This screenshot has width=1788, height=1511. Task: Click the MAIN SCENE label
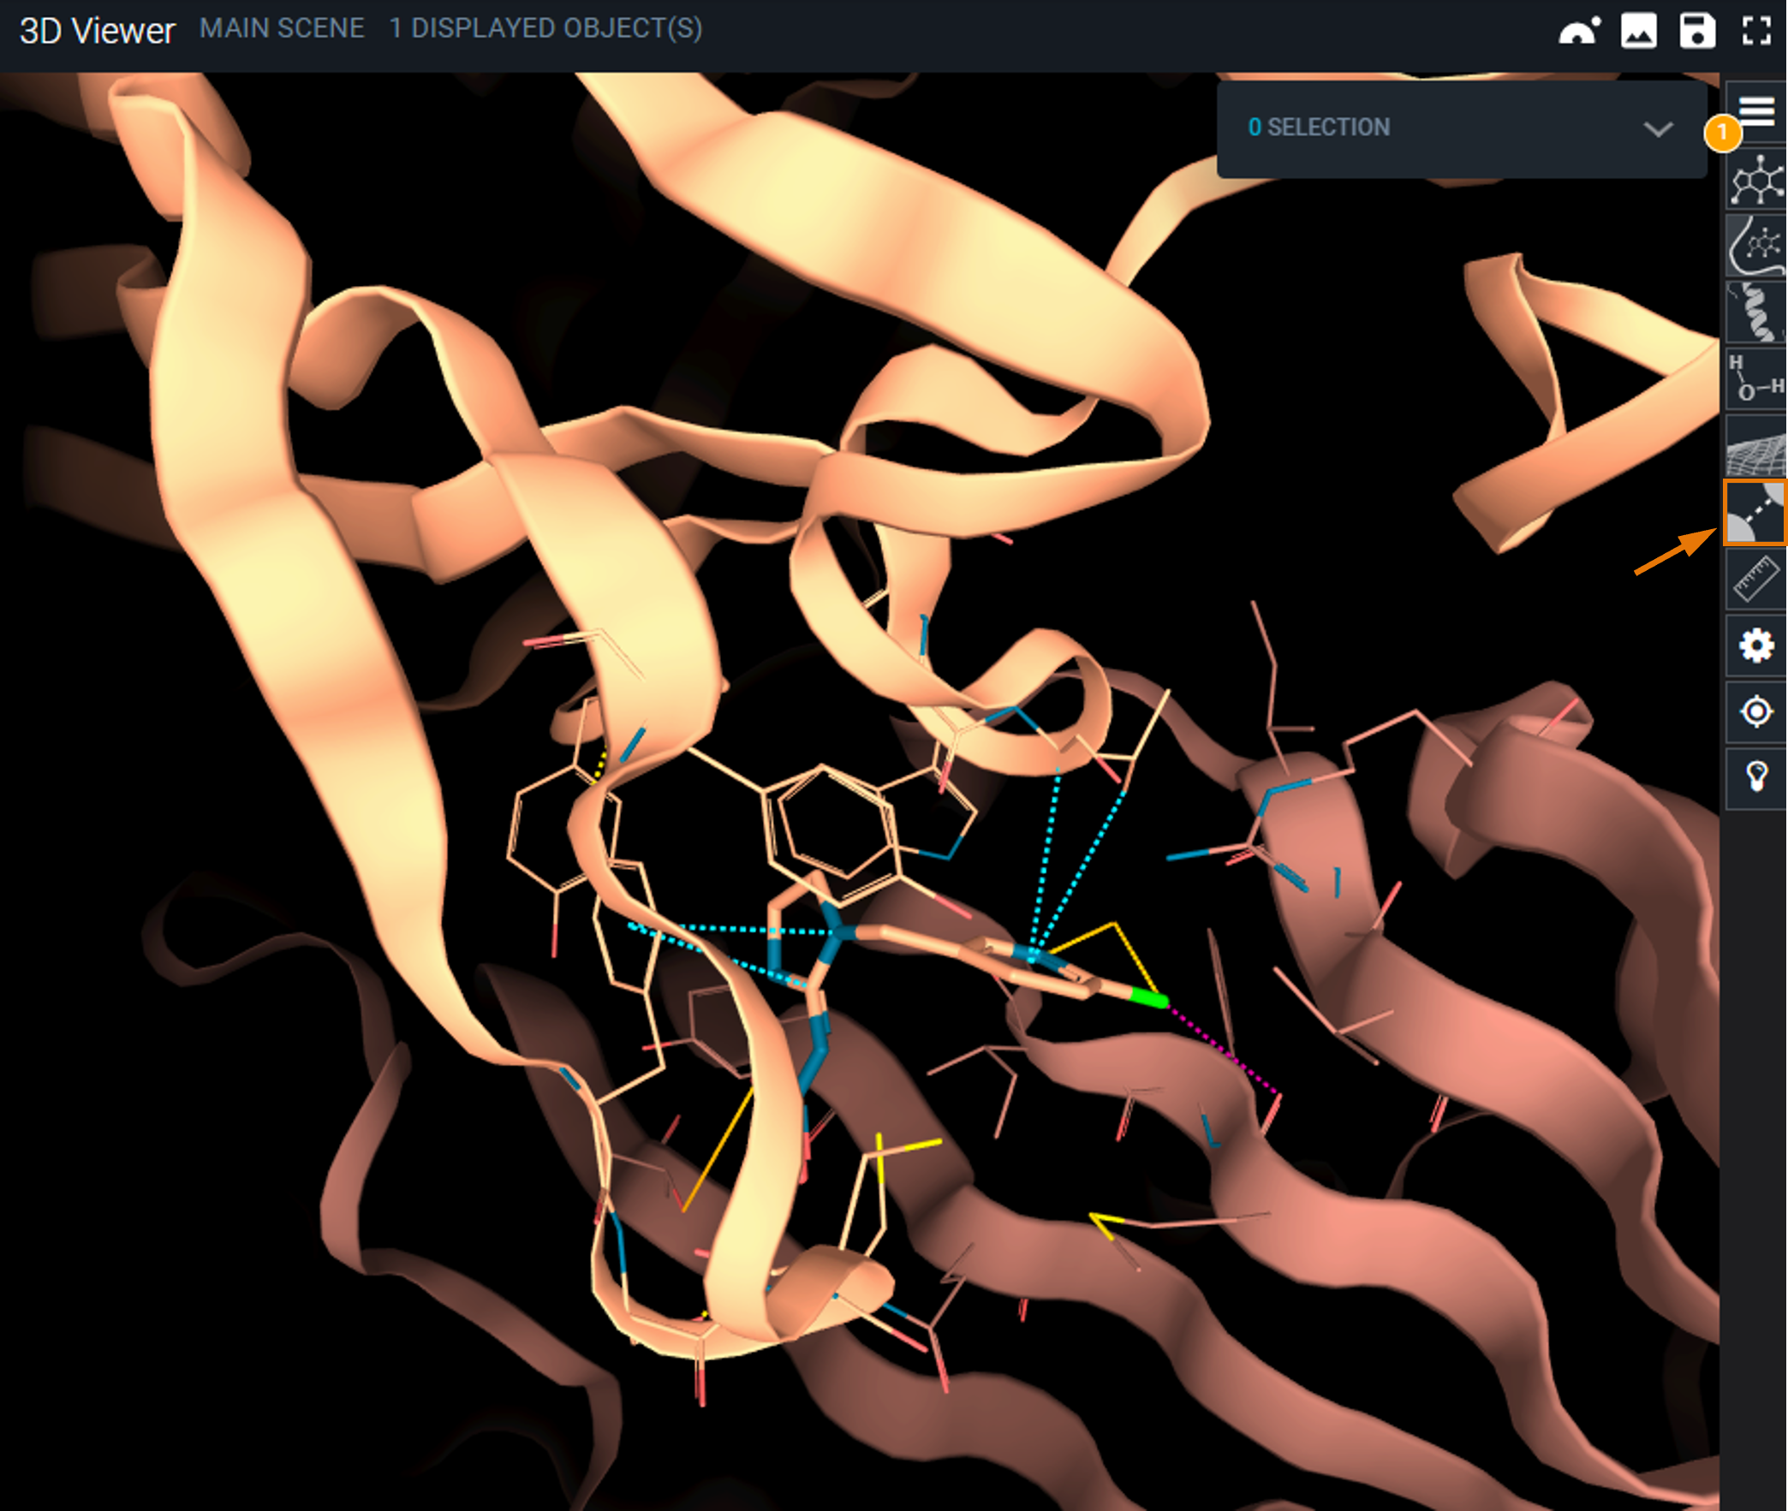coord(282,28)
